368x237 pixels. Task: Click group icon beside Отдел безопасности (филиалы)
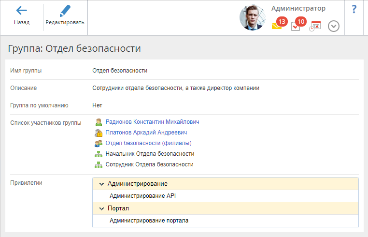99,143
